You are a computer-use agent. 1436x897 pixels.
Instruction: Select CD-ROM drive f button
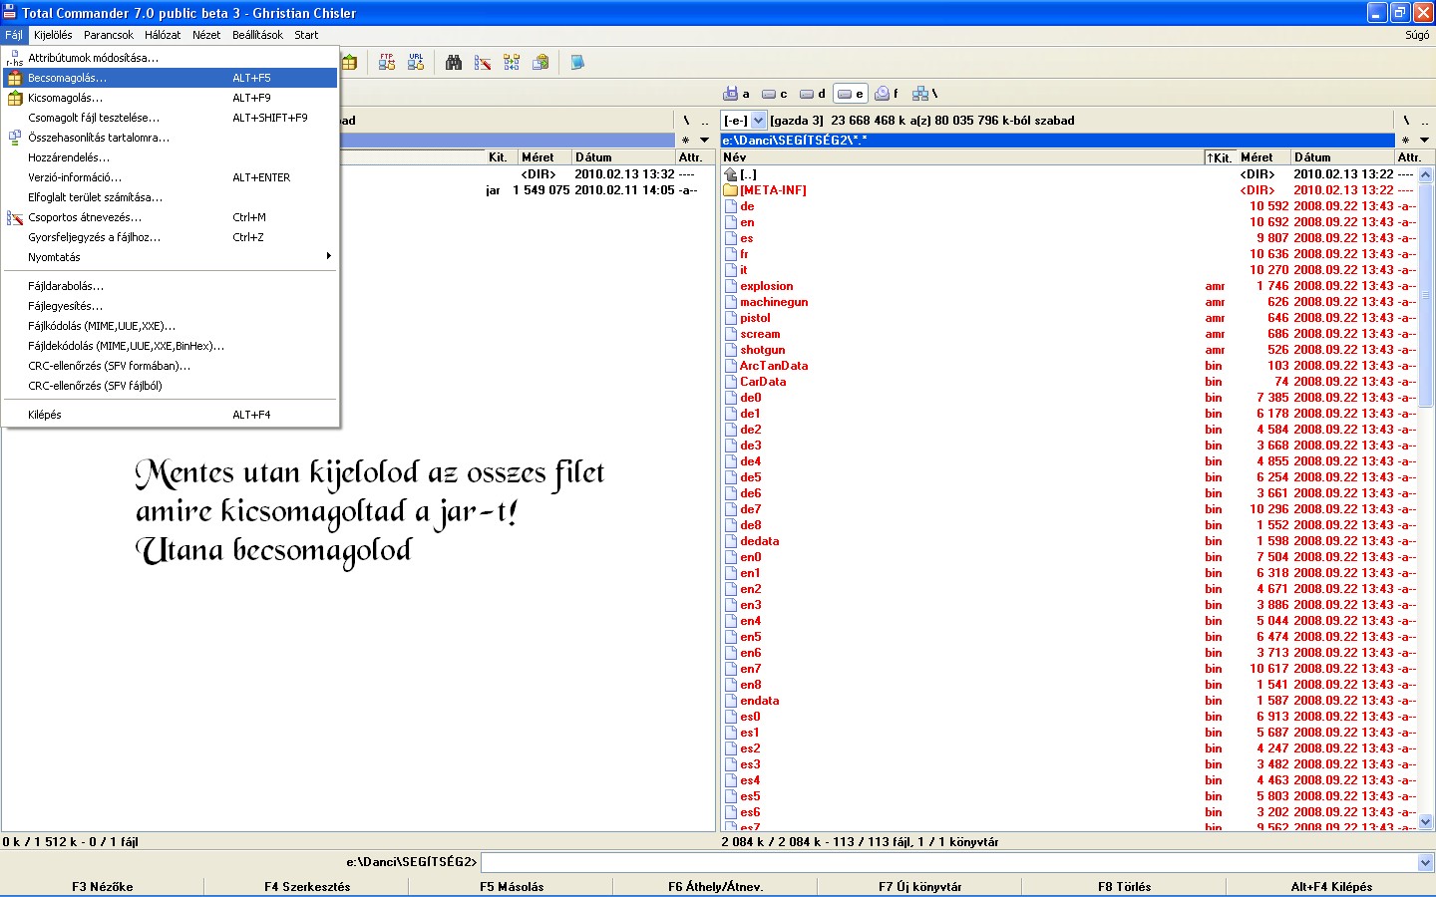(x=887, y=94)
